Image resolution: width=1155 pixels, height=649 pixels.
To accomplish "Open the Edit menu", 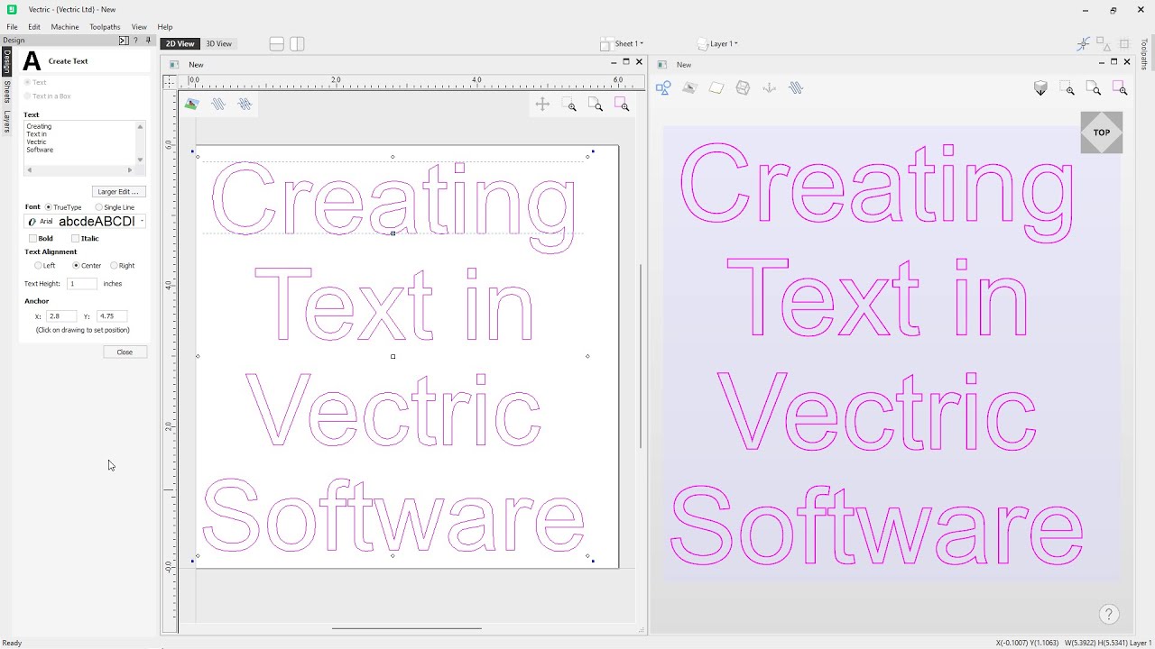I will (34, 27).
